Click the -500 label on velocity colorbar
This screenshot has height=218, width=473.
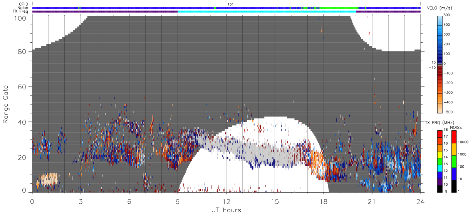tap(448, 112)
